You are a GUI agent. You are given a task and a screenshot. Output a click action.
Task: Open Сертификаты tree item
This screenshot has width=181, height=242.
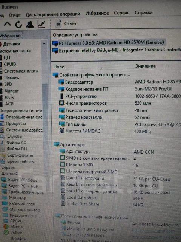tap(20, 155)
